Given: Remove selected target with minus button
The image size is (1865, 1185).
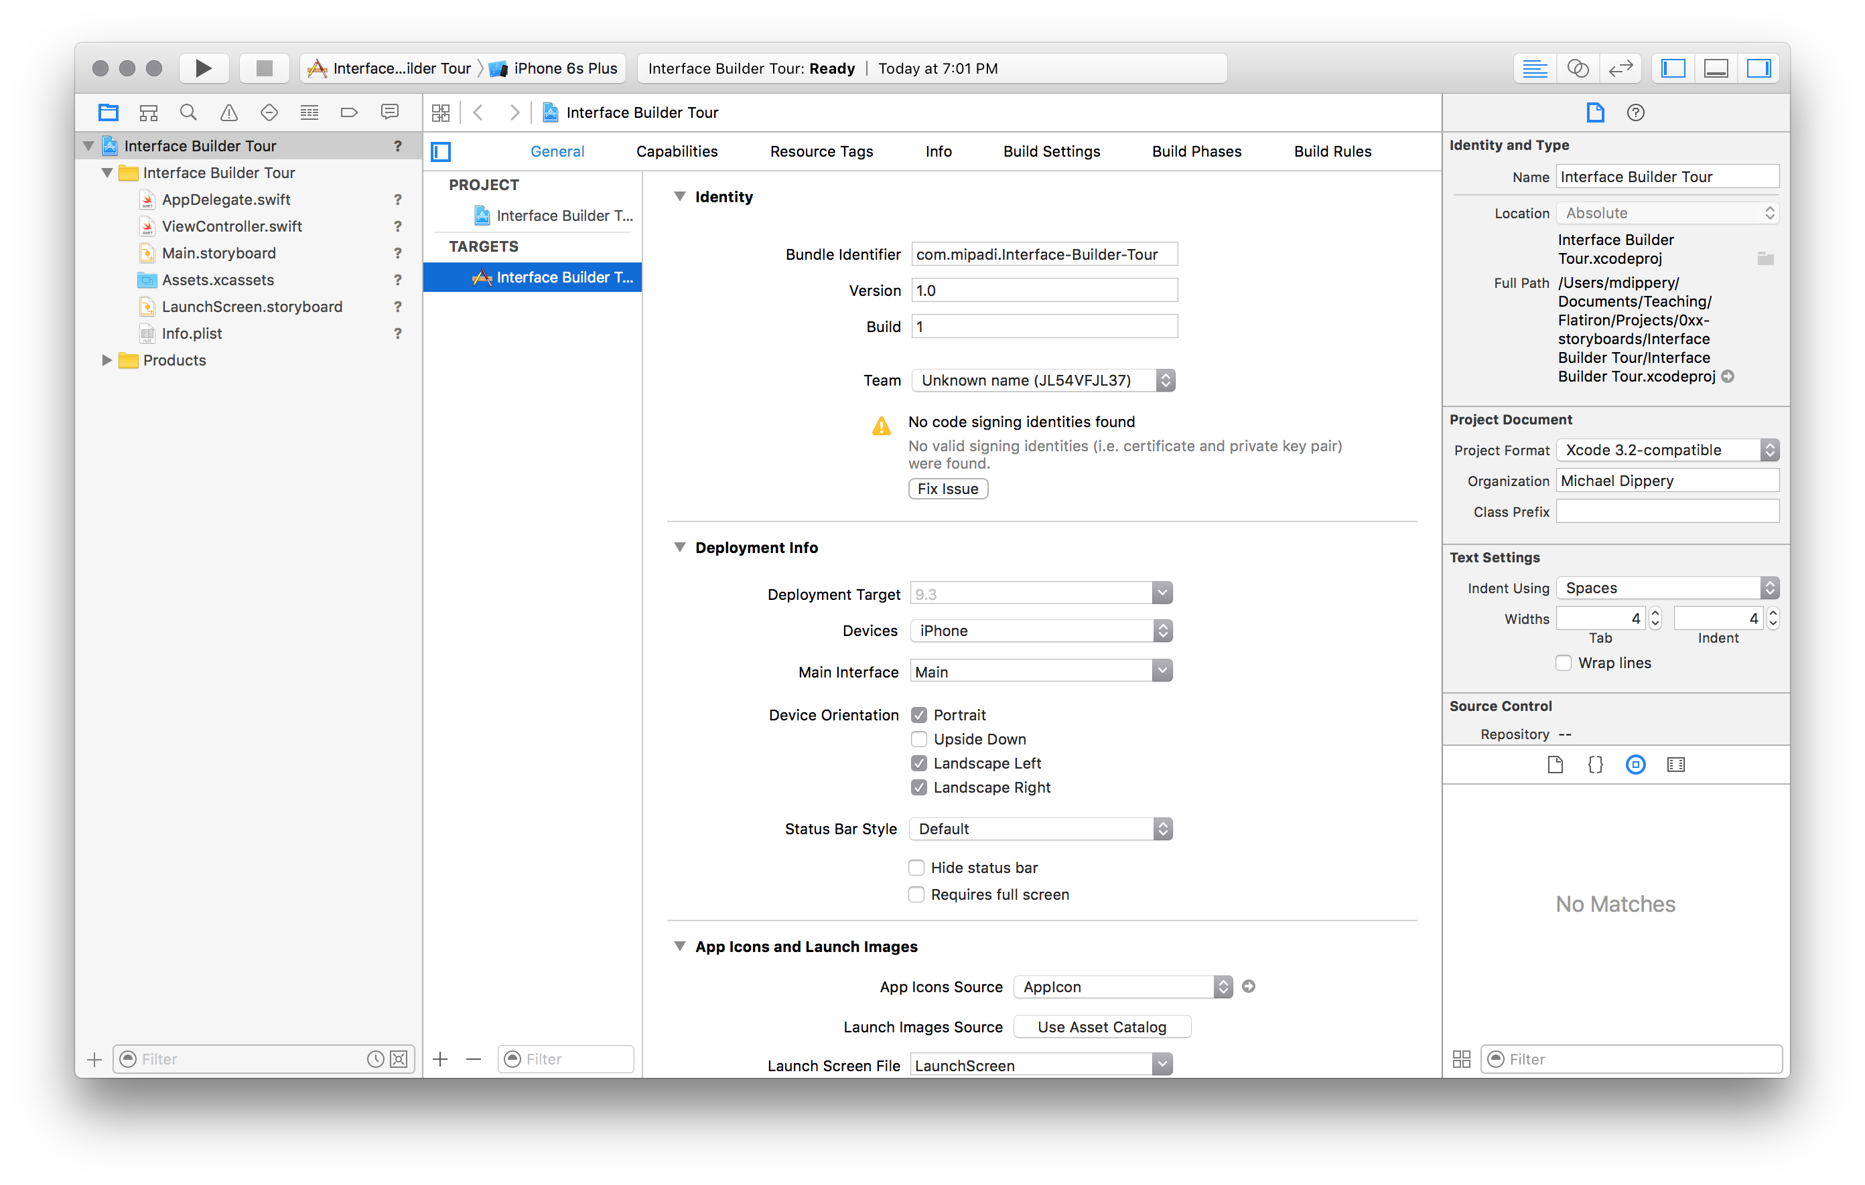Looking at the screenshot, I should (474, 1059).
